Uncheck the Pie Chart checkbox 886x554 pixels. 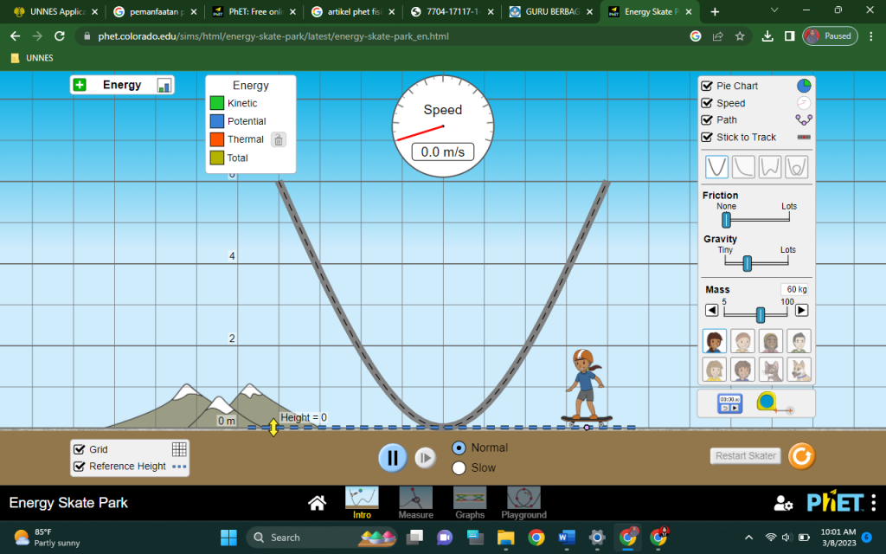click(707, 86)
